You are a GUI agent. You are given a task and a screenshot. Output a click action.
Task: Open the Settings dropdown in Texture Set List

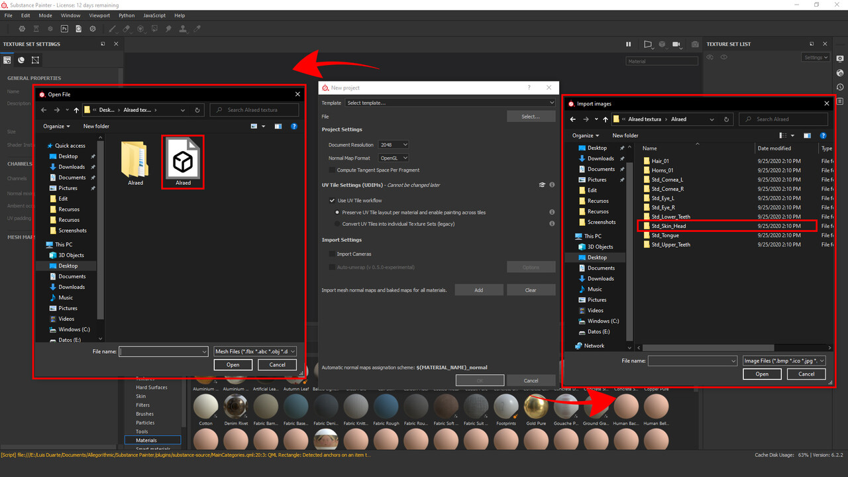(816, 58)
